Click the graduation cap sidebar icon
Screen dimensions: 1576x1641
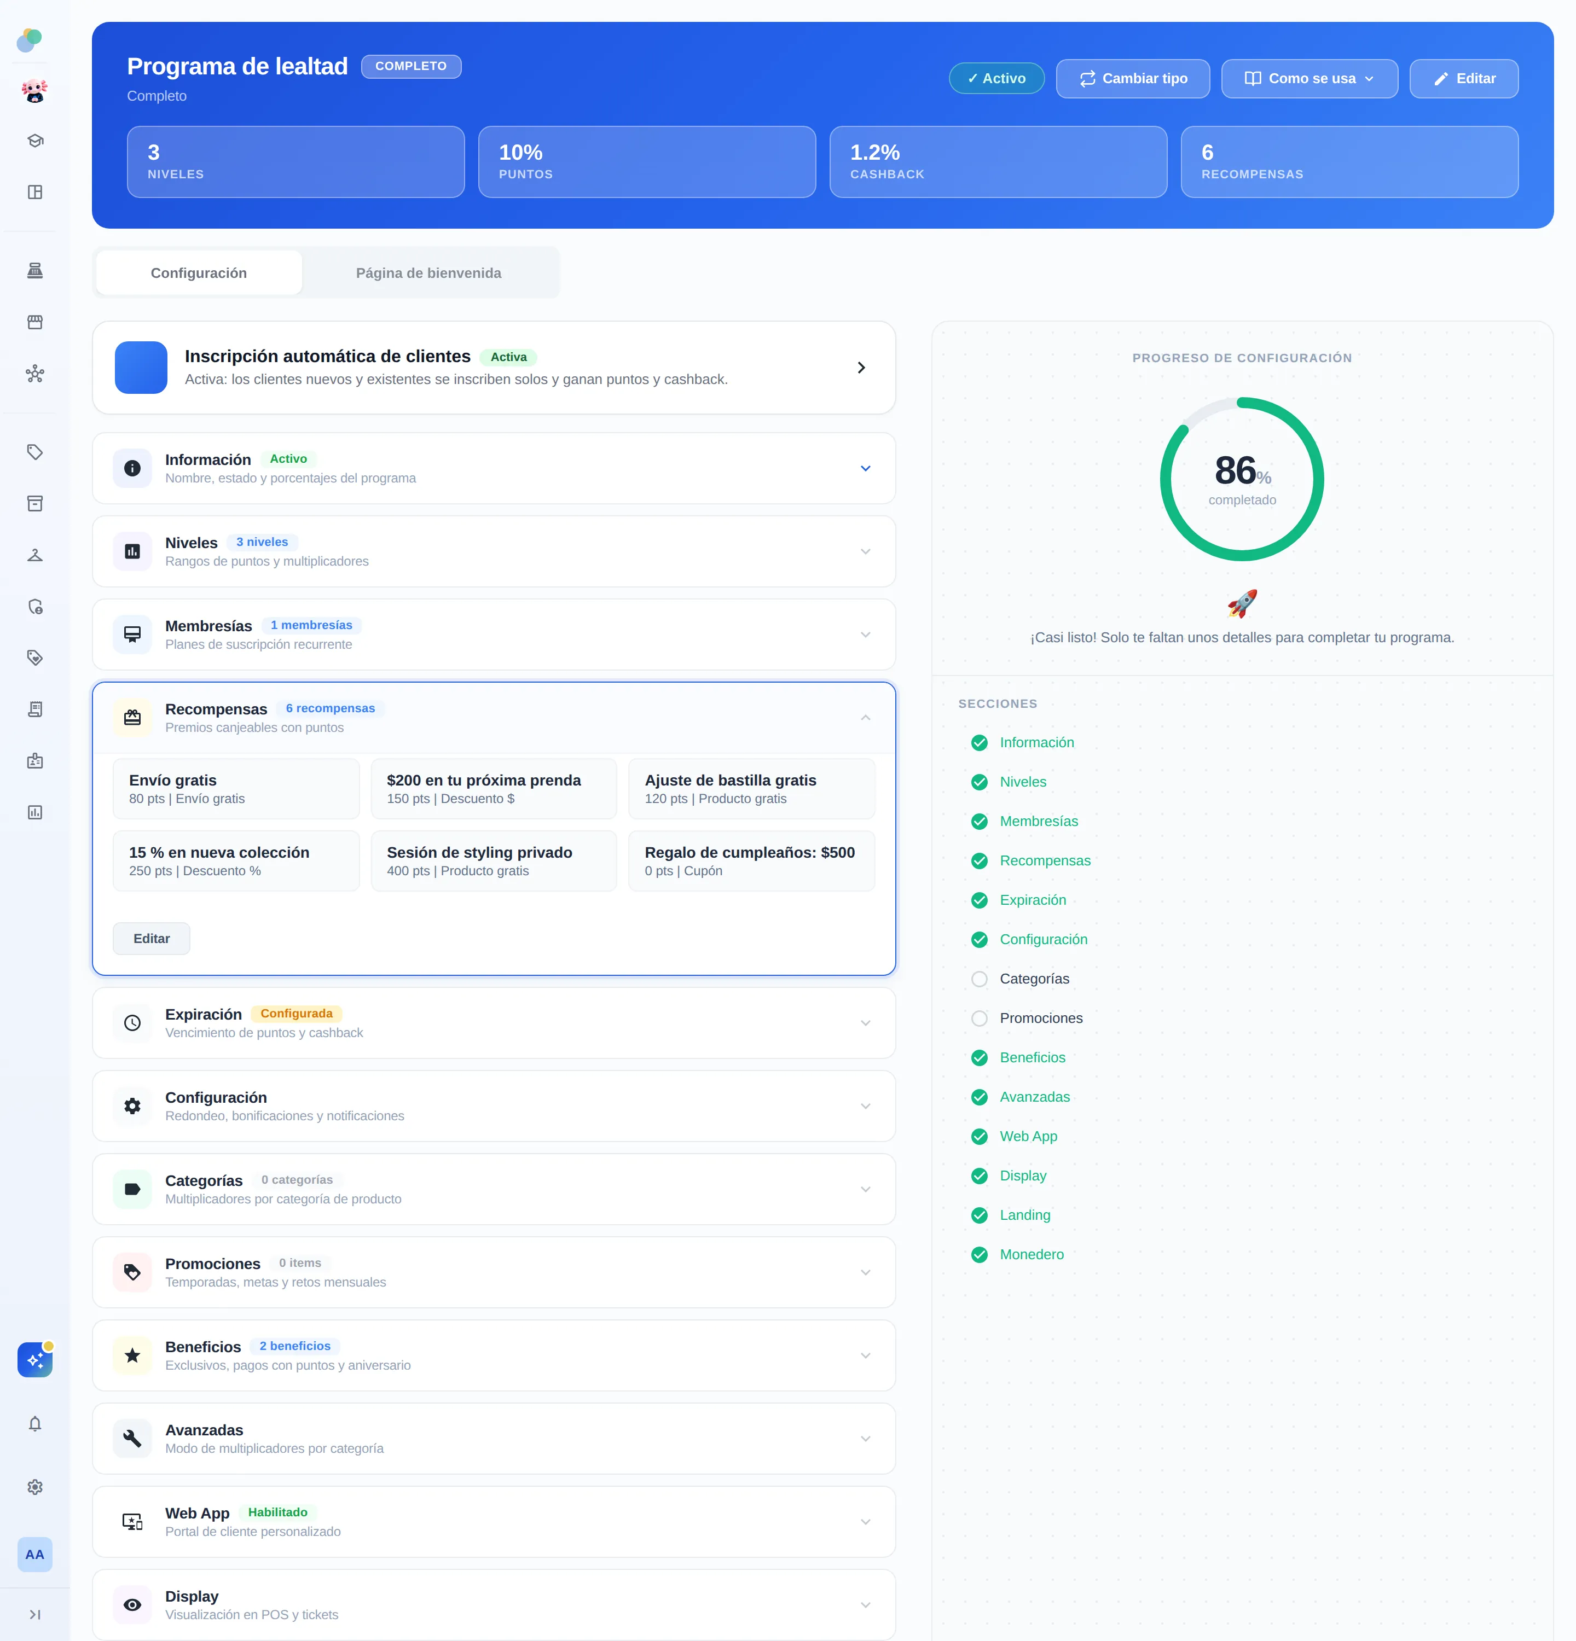click(x=34, y=141)
